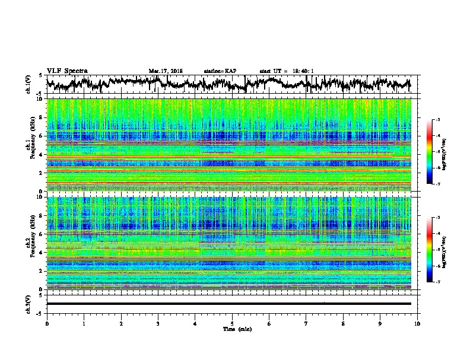Click the ch.1 PSD color scale bar
The width and height of the screenshot is (470, 363).
pos(430,152)
